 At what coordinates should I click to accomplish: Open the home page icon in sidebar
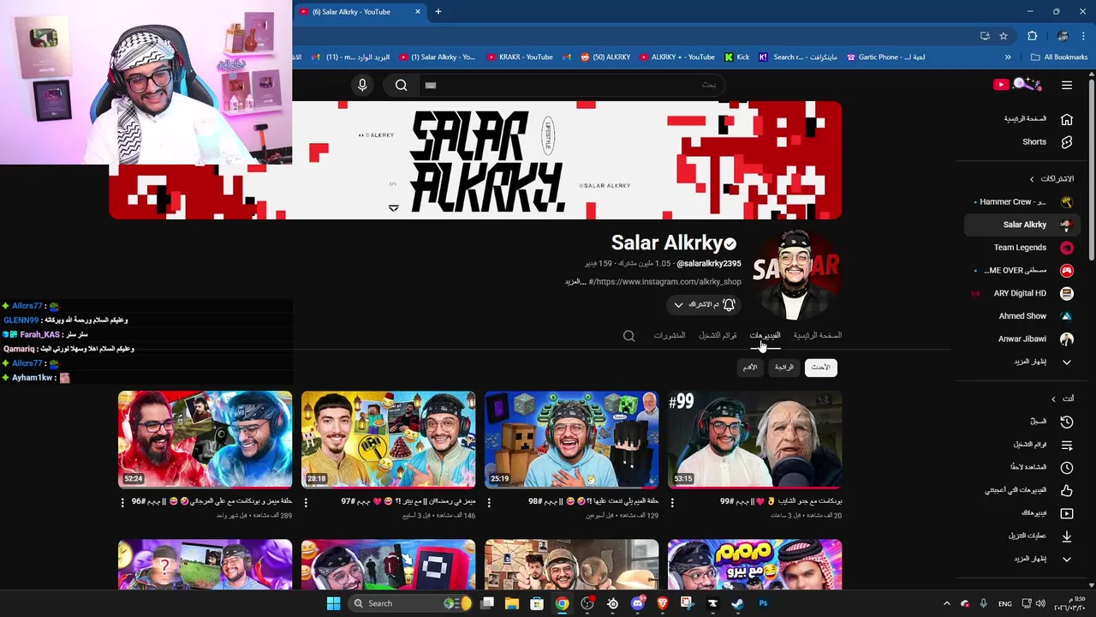pos(1067,119)
